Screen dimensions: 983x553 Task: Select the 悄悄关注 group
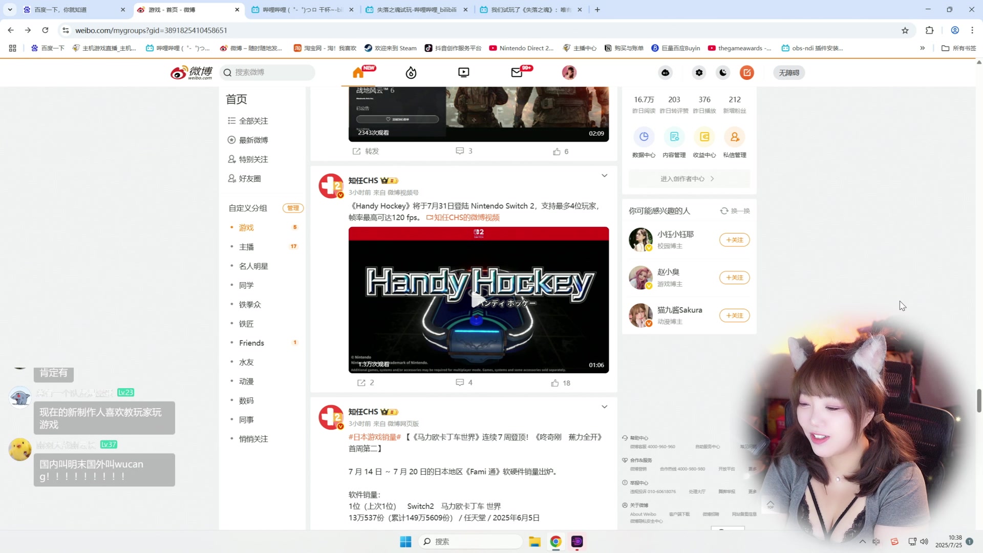point(253,439)
